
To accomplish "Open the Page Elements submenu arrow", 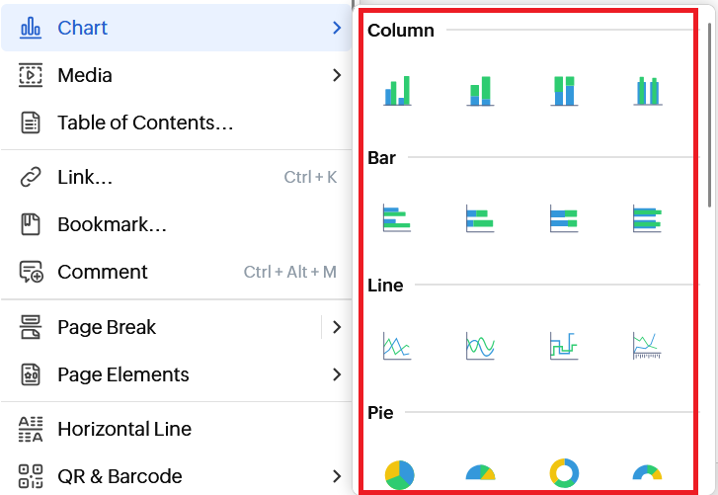I will tap(337, 374).
